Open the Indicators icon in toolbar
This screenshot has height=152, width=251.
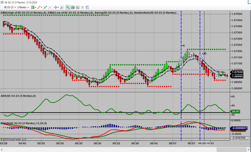[x=78, y=7]
